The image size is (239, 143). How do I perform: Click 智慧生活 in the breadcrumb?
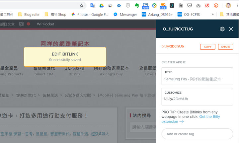pos(50,95)
